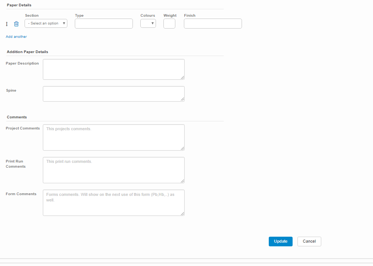Click the Spine field resize grip
Image resolution: width=373 pixels, height=266 pixels.
pos(182,99)
